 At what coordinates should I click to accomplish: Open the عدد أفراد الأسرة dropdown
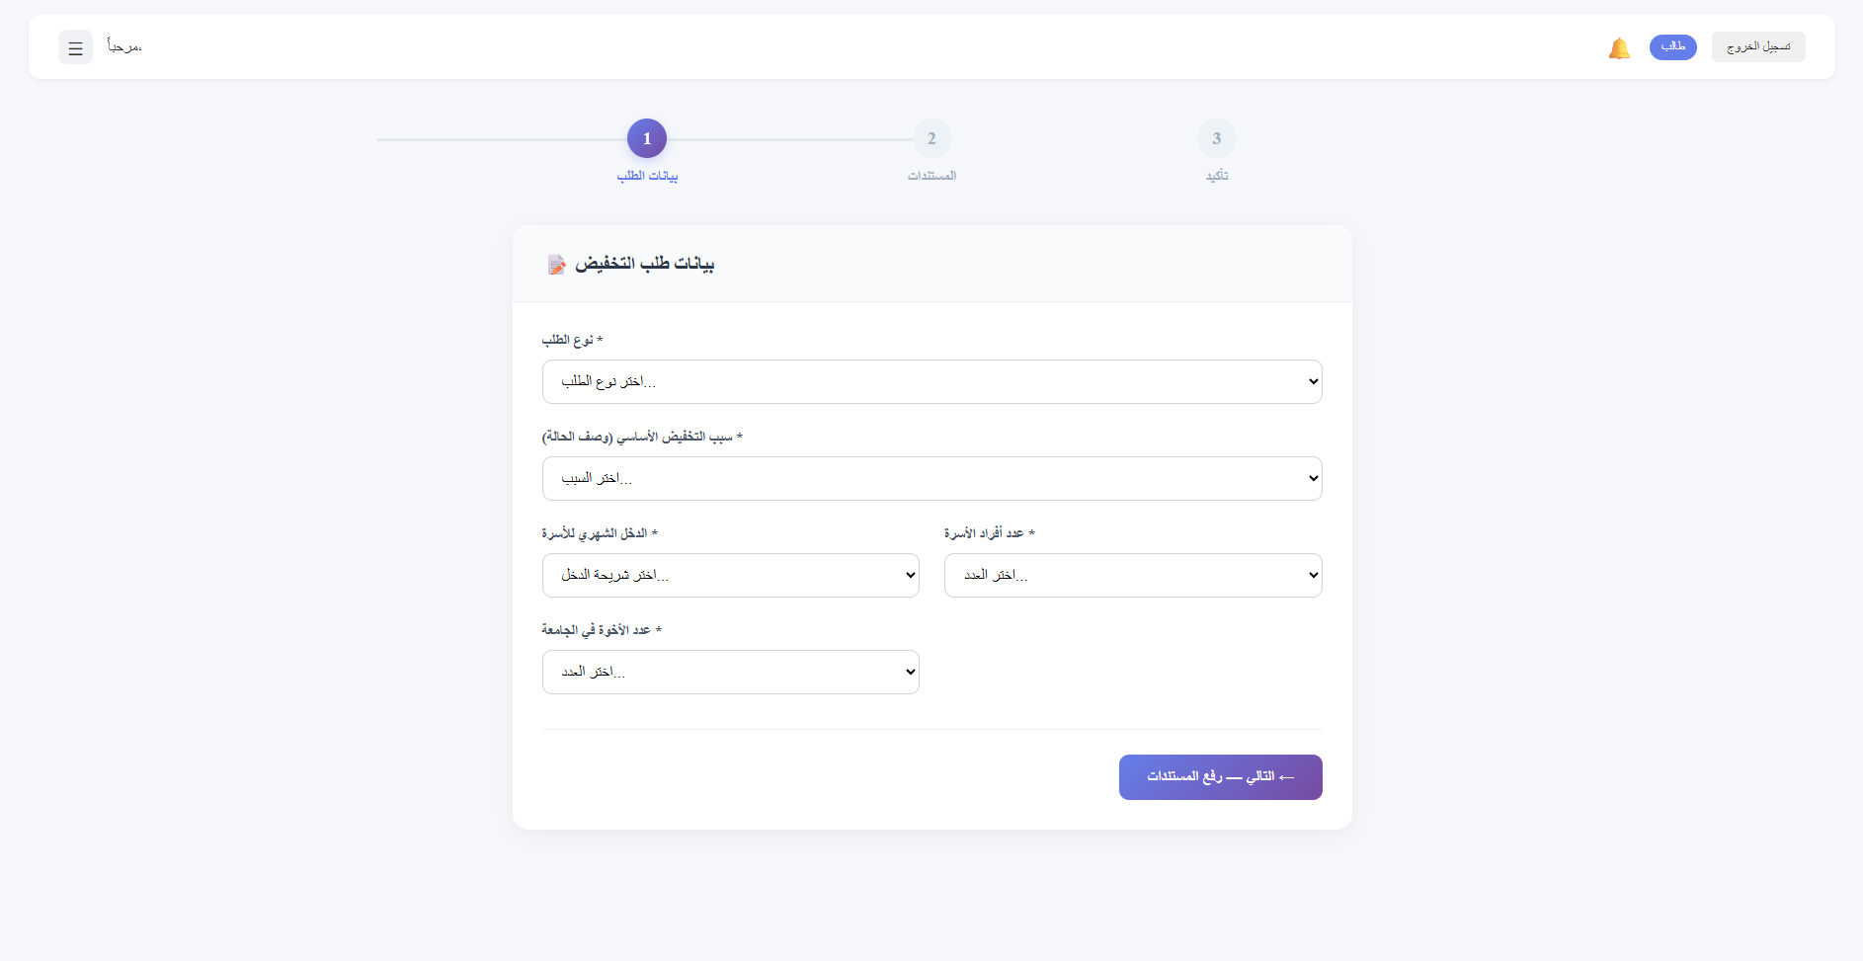pos(1132,575)
